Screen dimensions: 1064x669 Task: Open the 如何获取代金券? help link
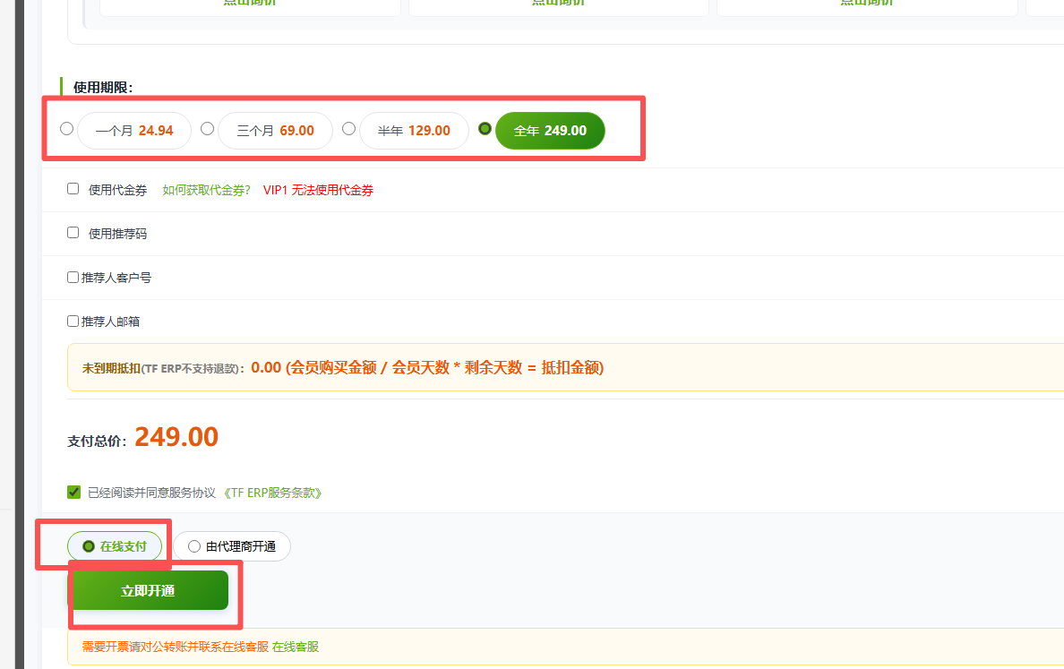coord(207,190)
